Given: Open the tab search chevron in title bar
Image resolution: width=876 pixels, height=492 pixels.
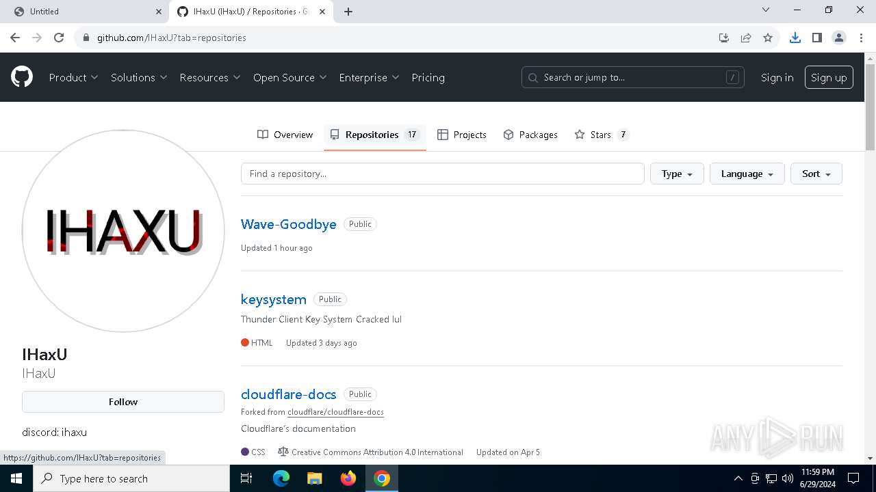Looking at the screenshot, I should point(766,10).
